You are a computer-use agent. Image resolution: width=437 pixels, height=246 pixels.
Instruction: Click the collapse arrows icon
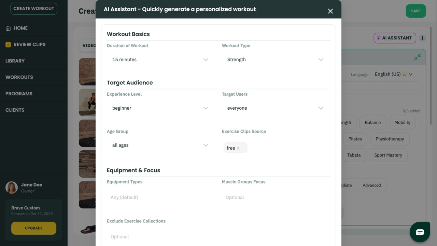pyautogui.click(x=417, y=57)
